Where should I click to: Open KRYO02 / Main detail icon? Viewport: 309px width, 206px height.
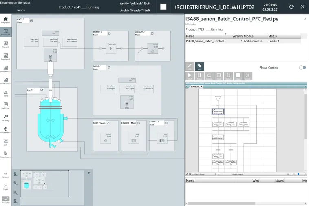(x=166, y=123)
